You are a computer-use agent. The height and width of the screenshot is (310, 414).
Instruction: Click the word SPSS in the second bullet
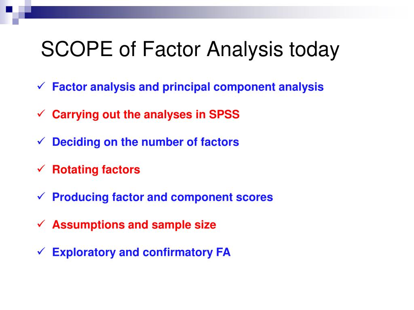point(224,115)
